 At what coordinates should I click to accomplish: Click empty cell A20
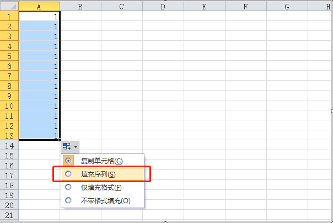(39, 205)
